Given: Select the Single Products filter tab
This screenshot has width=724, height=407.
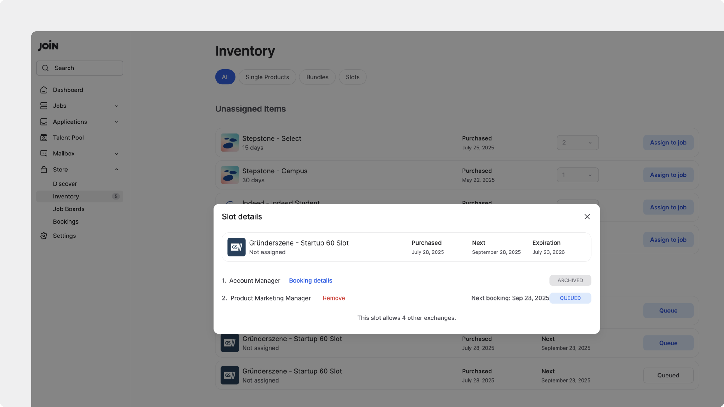Looking at the screenshot, I should (267, 77).
